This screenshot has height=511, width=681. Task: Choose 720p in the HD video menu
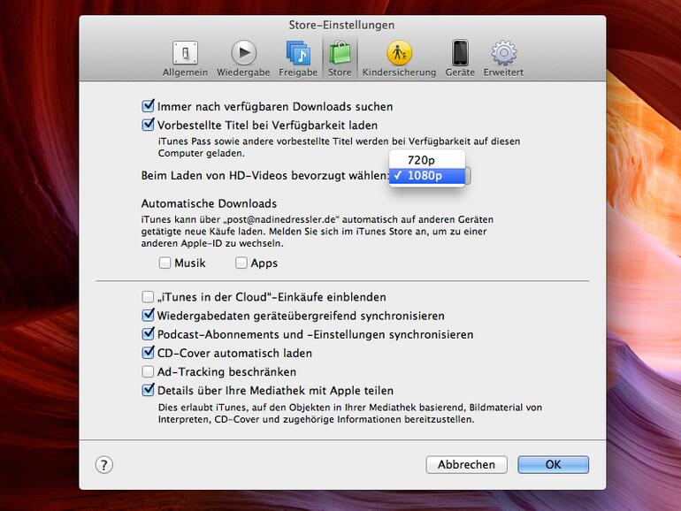(x=427, y=160)
